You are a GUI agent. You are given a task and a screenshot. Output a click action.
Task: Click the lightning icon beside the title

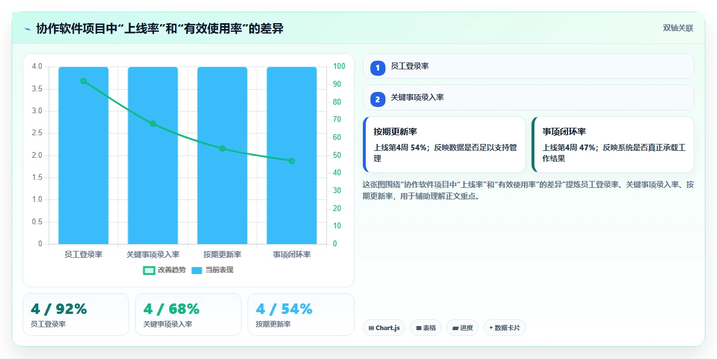tap(28, 28)
